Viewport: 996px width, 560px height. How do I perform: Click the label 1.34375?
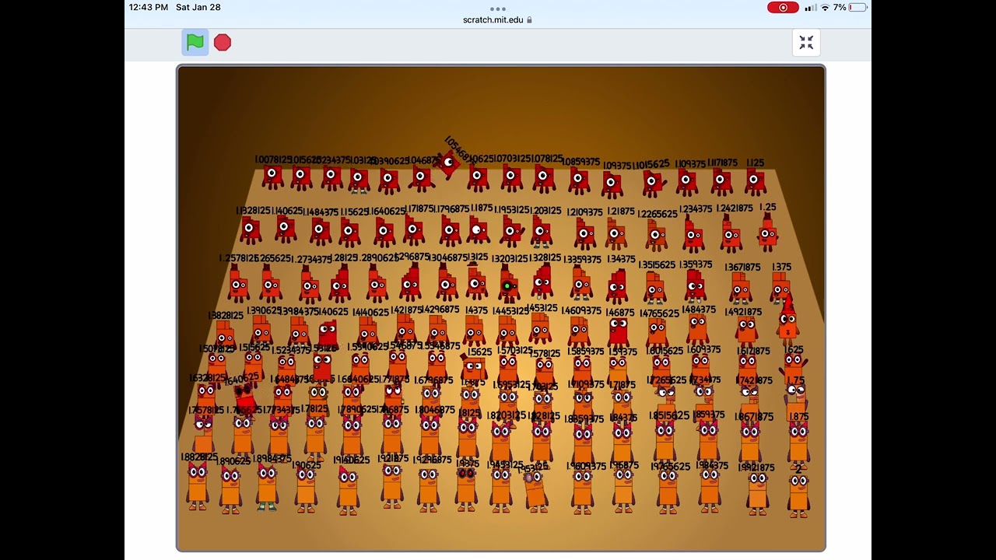tap(621, 259)
